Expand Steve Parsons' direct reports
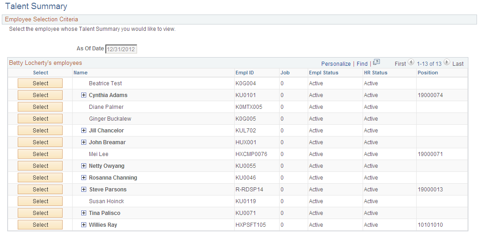This screenshot has width=482, height=234. tap(84, 190)
